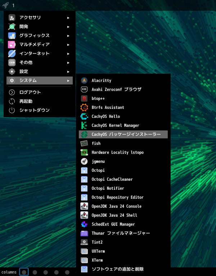Click the Octopi CacheCleaner text
216x276 pixels.
(112, 179)
